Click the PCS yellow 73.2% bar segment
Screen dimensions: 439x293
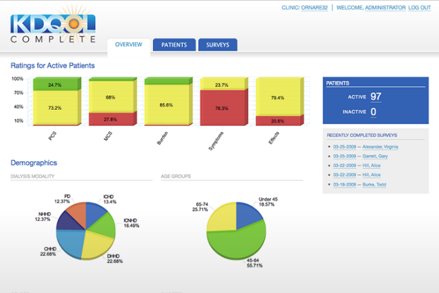[x=55, y=107]
